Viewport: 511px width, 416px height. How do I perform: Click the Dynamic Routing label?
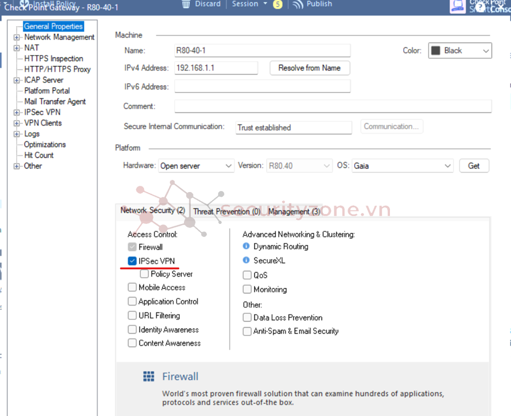280,246
